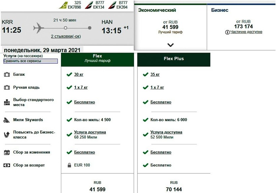The width and height of the screenshot is (276, 193).
Task: Open the Flex Plus 35 кг baggage link
Action: tap(155, 74)
